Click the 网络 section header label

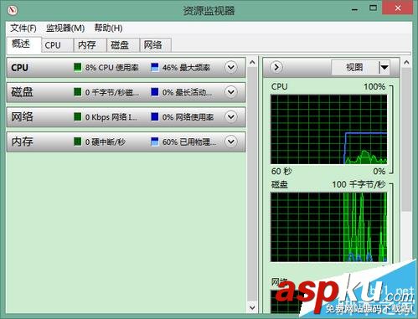tap(22, 116)
